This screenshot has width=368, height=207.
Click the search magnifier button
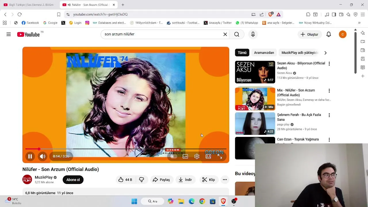click(237, 34)
